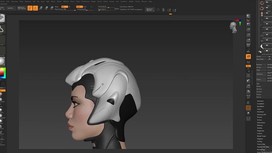Open the Material menu
272x153 pixels.
66,1
